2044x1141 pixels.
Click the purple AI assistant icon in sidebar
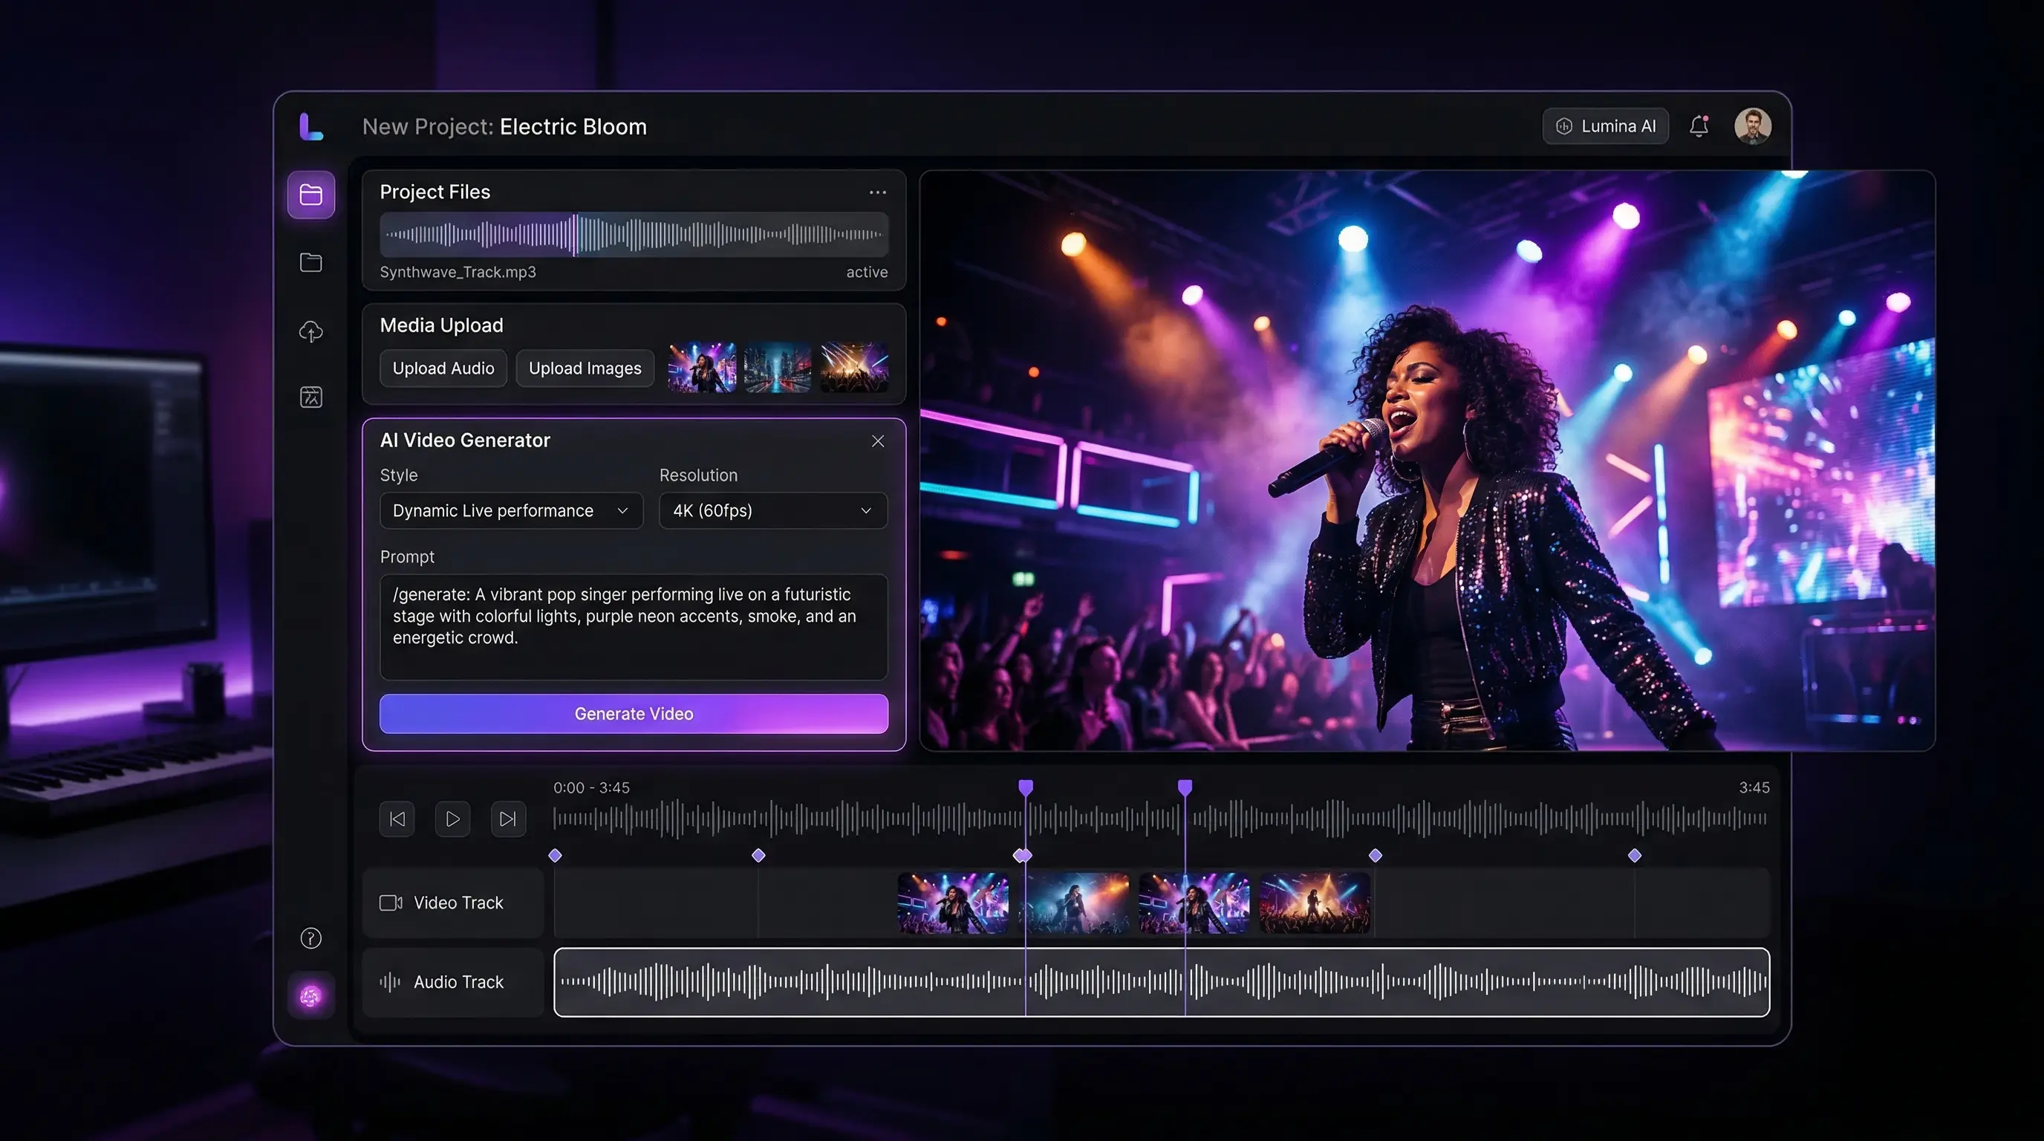(x=311, y=995)
